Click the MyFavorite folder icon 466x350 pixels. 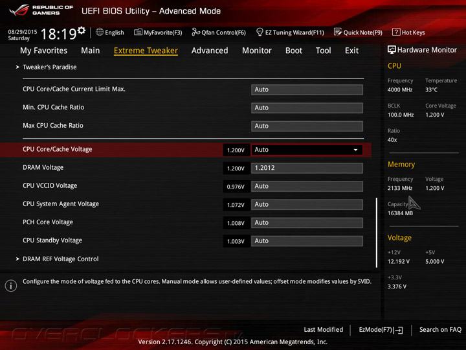(x=138, y=32)
